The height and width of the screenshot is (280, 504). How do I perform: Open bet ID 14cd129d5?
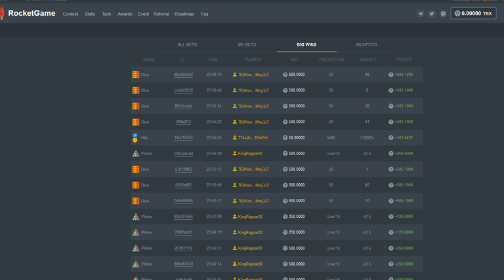tap(183, 138)
